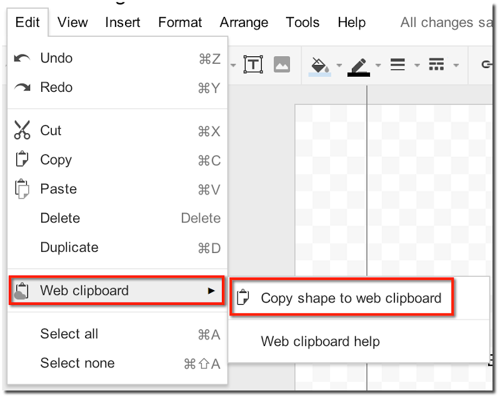The width and height of the screenshot is (500, 398).
Task: Expand the Web clipboard submenu arrow
Action: pyautogui.click(x=211, y=291)
